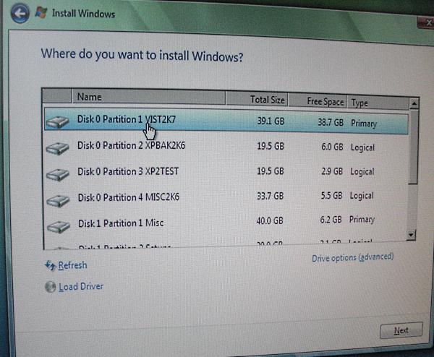This screenshot has width=434, height=357.
Task: Click the scroll up arrow of the list
Action: coord(414,104)
